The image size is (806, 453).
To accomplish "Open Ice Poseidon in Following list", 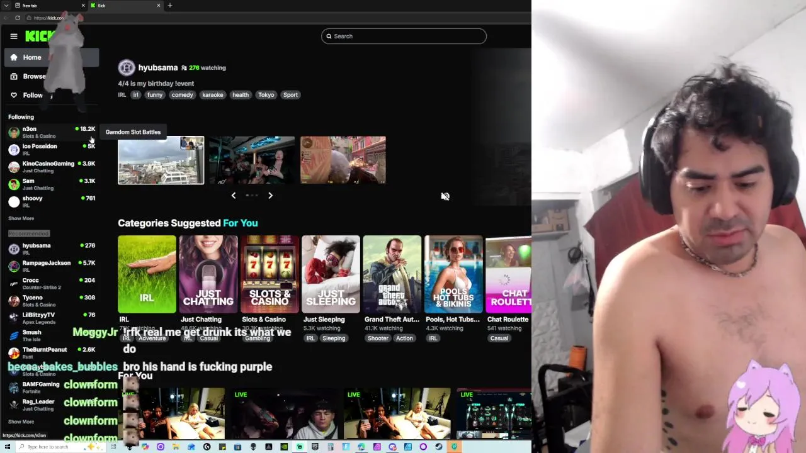I will coord(52,149).
